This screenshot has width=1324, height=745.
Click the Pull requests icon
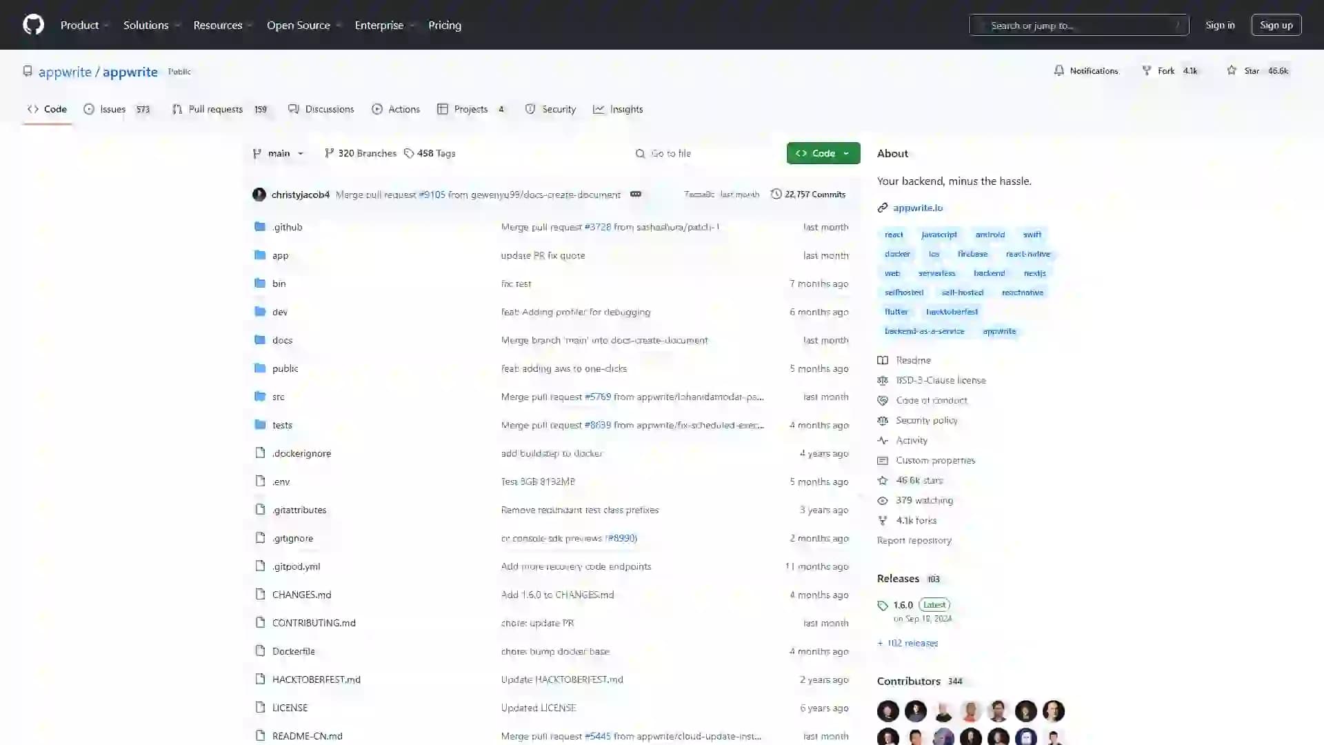[x=177, y=108]
